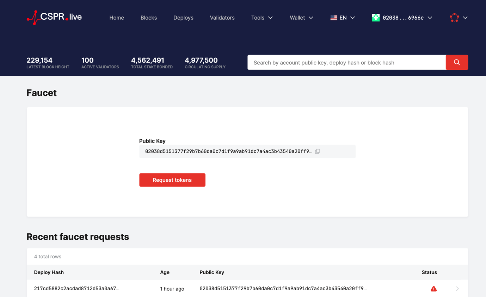Click the CSPR.live logo
486x297 pixels.
(54, 17)
